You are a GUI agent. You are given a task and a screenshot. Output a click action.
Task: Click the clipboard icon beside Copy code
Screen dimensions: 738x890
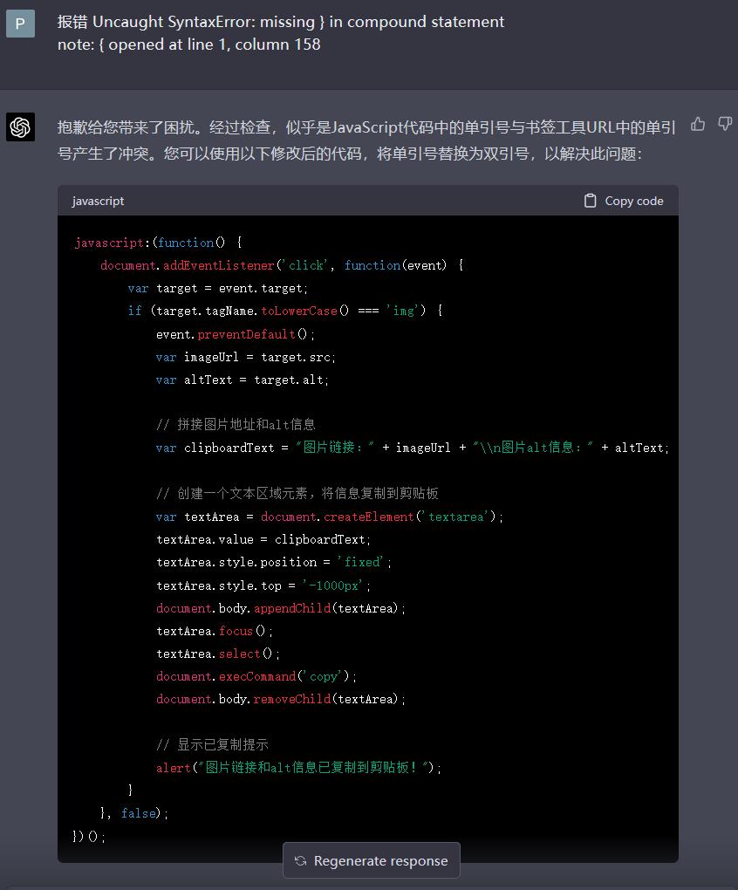tap(591, 201)
